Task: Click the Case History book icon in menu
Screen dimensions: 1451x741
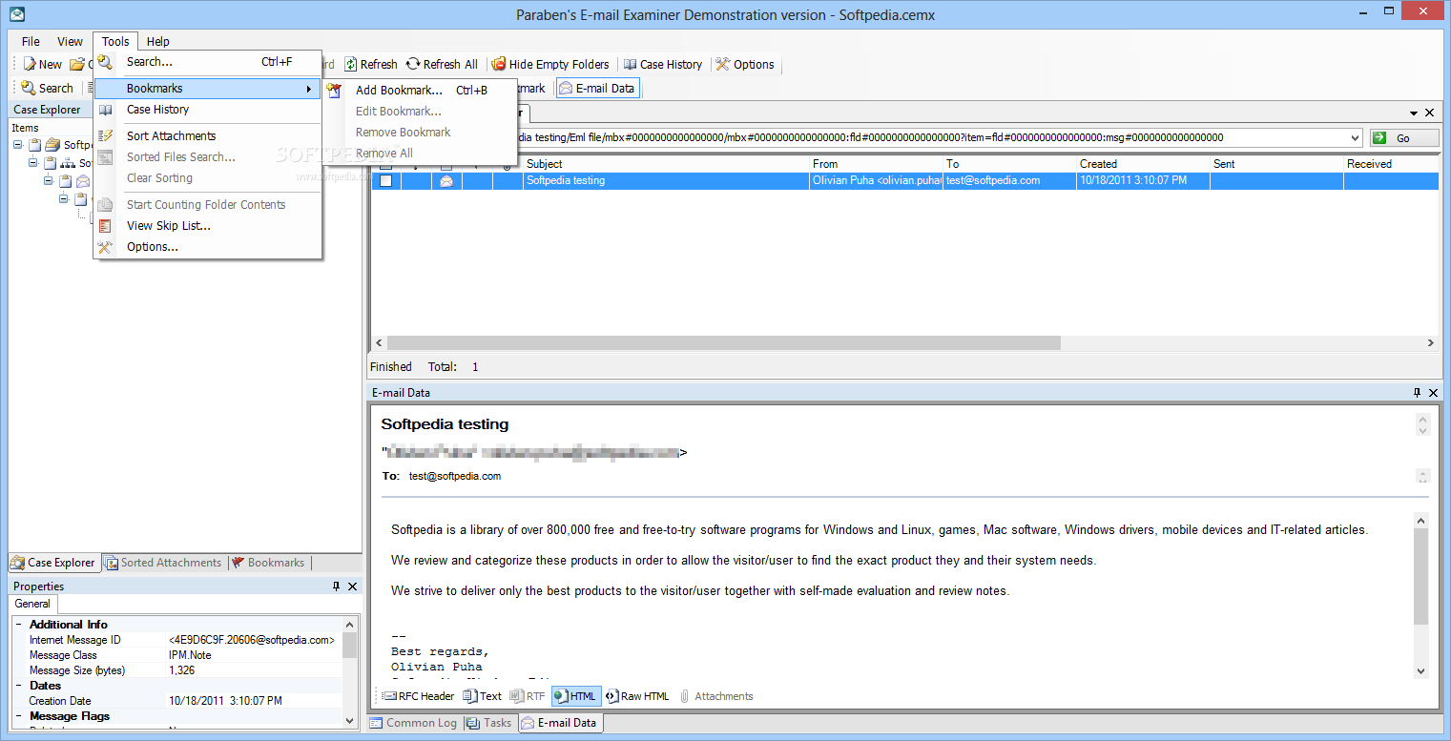Action: (x=106, y=110)
